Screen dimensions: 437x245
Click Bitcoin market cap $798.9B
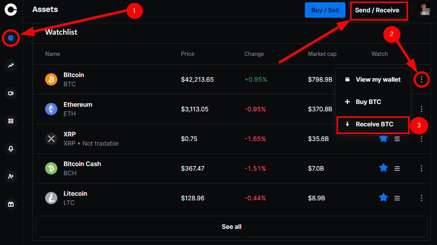320,80
